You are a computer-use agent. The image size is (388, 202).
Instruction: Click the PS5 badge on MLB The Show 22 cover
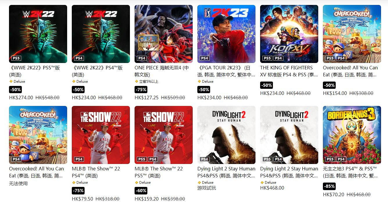(142, 159)
